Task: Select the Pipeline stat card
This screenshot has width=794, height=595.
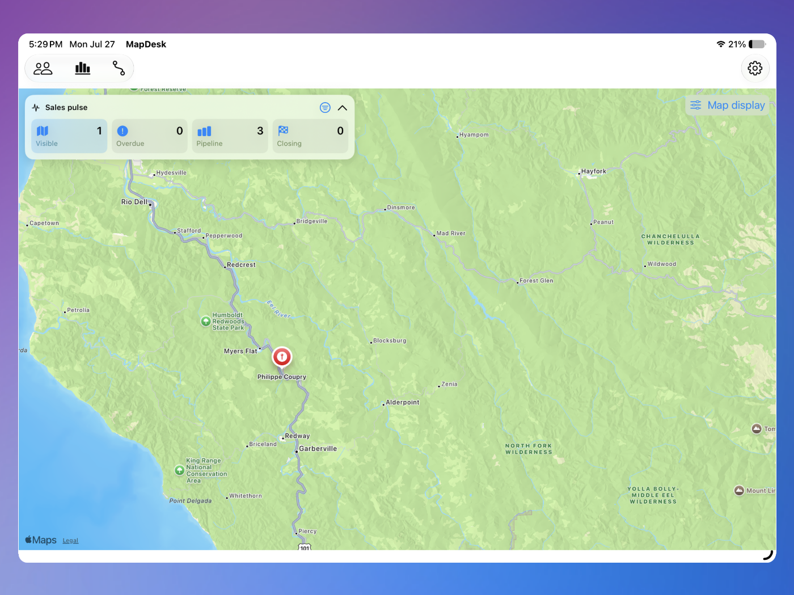Action: (x=230, y=136)
